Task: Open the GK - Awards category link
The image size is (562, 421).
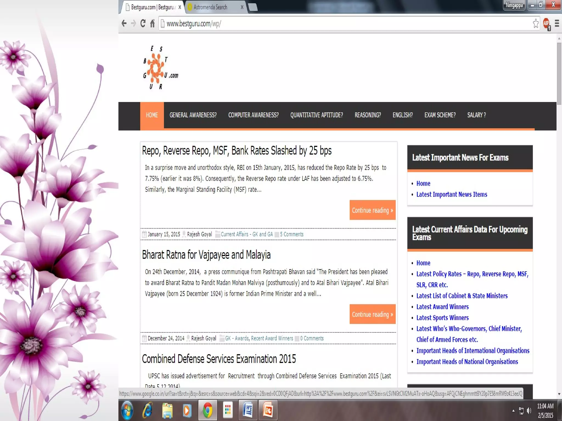Action: 237,338
